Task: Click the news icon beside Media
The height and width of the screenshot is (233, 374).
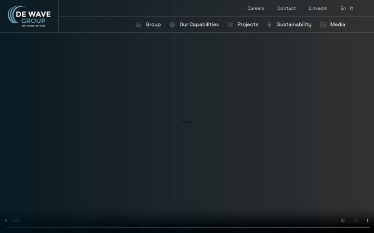Action: 323,24
